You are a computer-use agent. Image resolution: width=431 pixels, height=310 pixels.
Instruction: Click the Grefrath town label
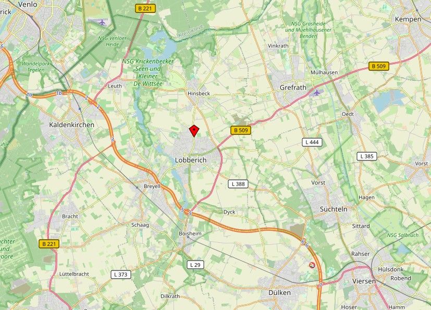pyautogui.click(x=293, y=88)
